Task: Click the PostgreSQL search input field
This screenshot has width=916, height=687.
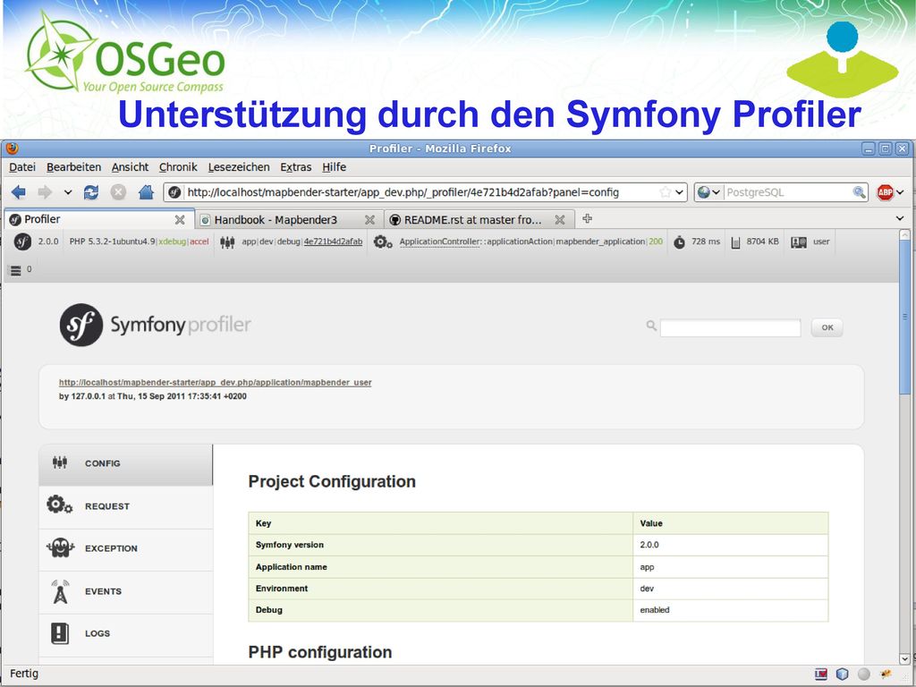Action: (x=789, y=192)
